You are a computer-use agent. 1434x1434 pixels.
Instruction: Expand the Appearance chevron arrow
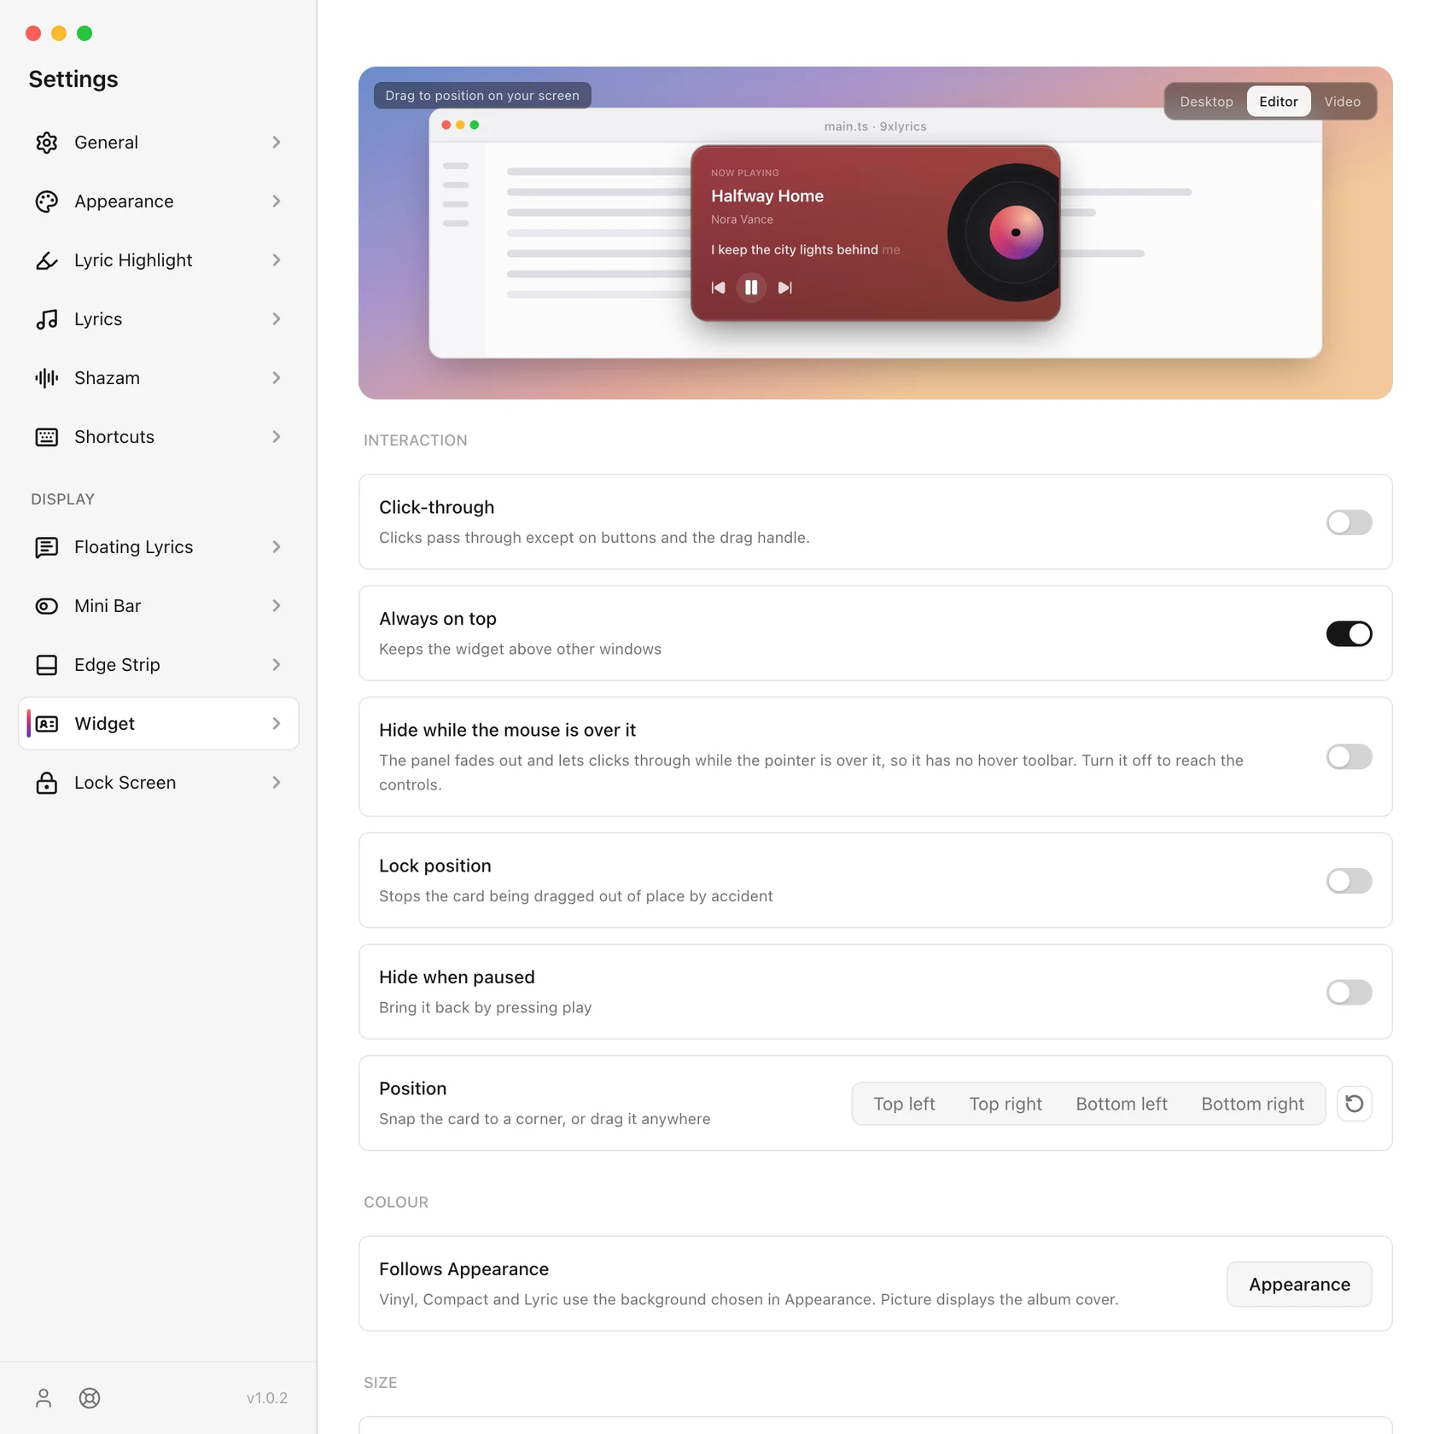click(277, 201)
